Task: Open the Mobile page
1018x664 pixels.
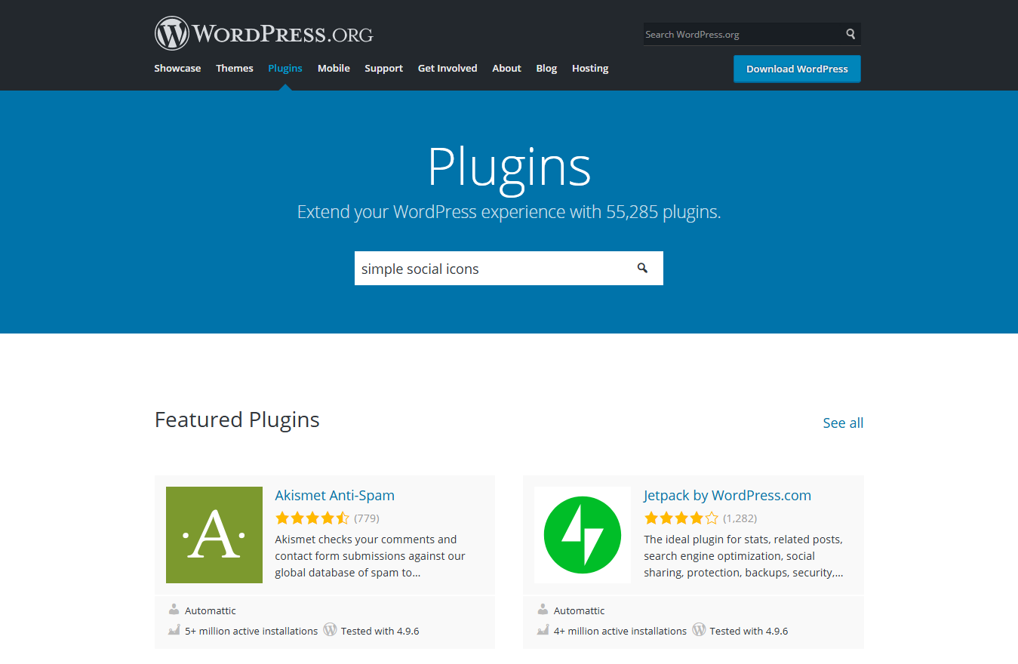Action: (x=334, y=68)
